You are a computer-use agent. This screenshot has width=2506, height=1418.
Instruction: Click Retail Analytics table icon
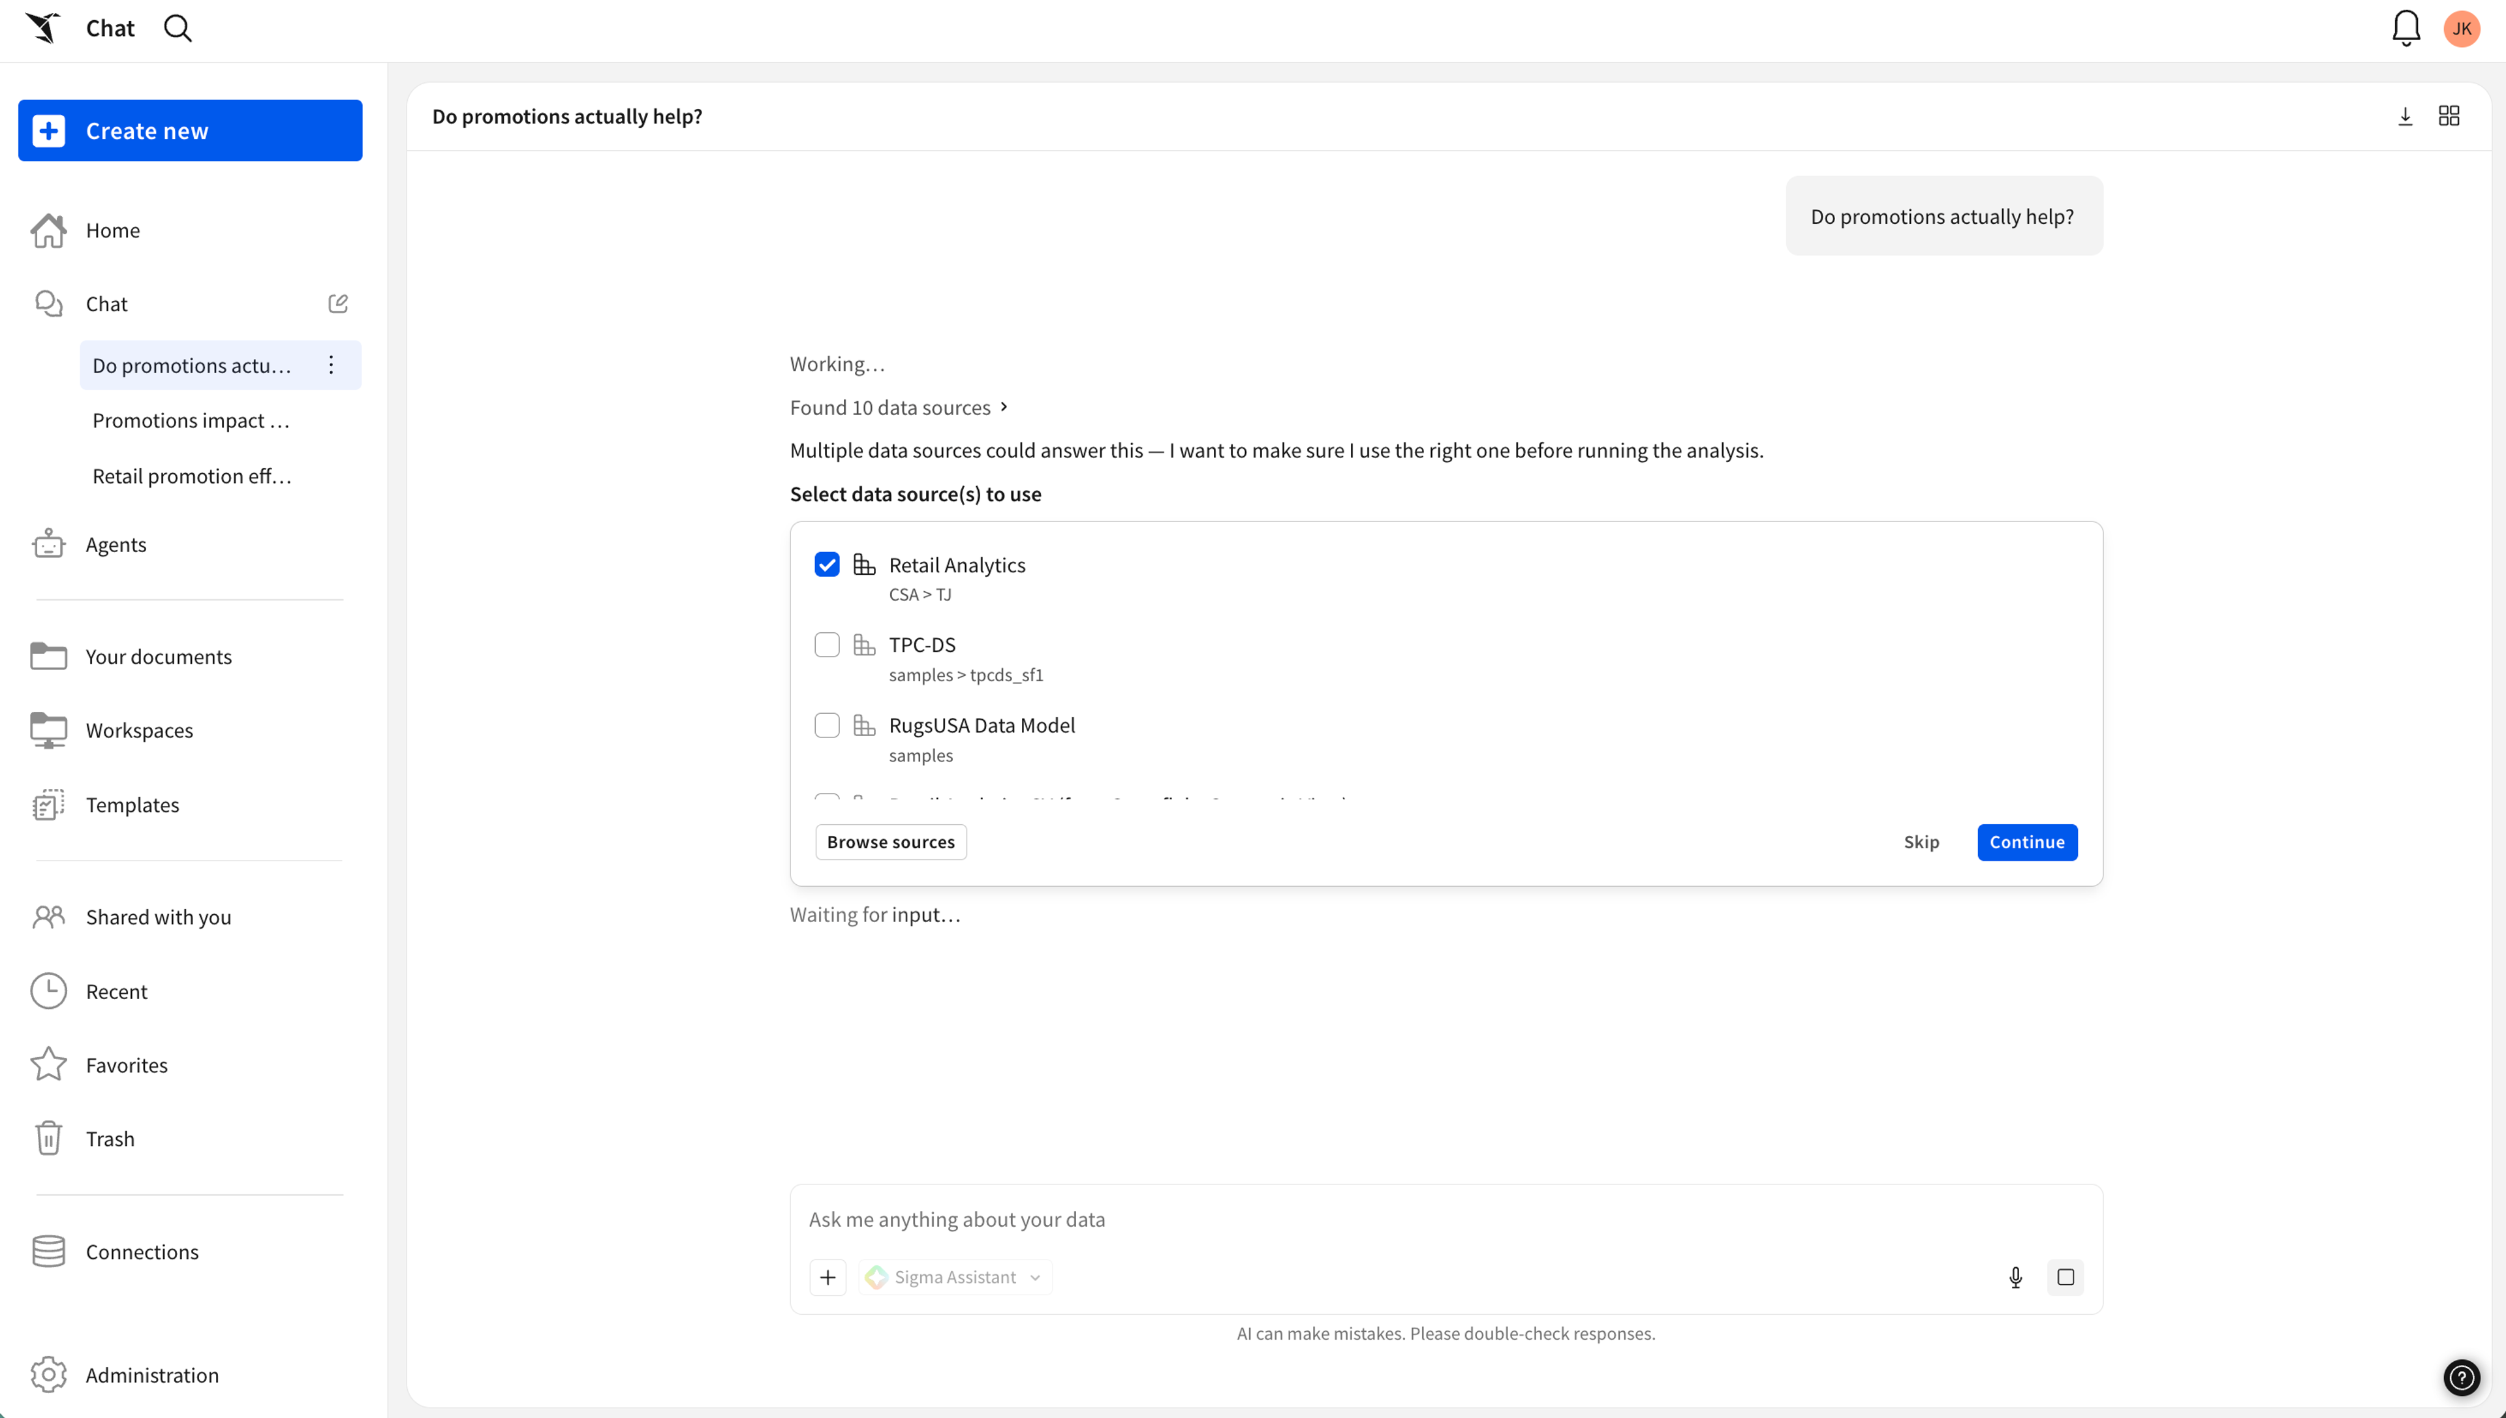864,565
